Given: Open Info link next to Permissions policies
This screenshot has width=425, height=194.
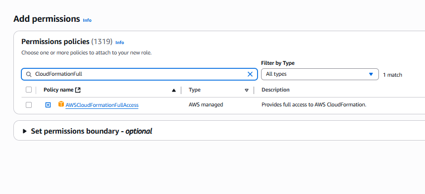Looking at the screenshot, I should coord(119,43).
